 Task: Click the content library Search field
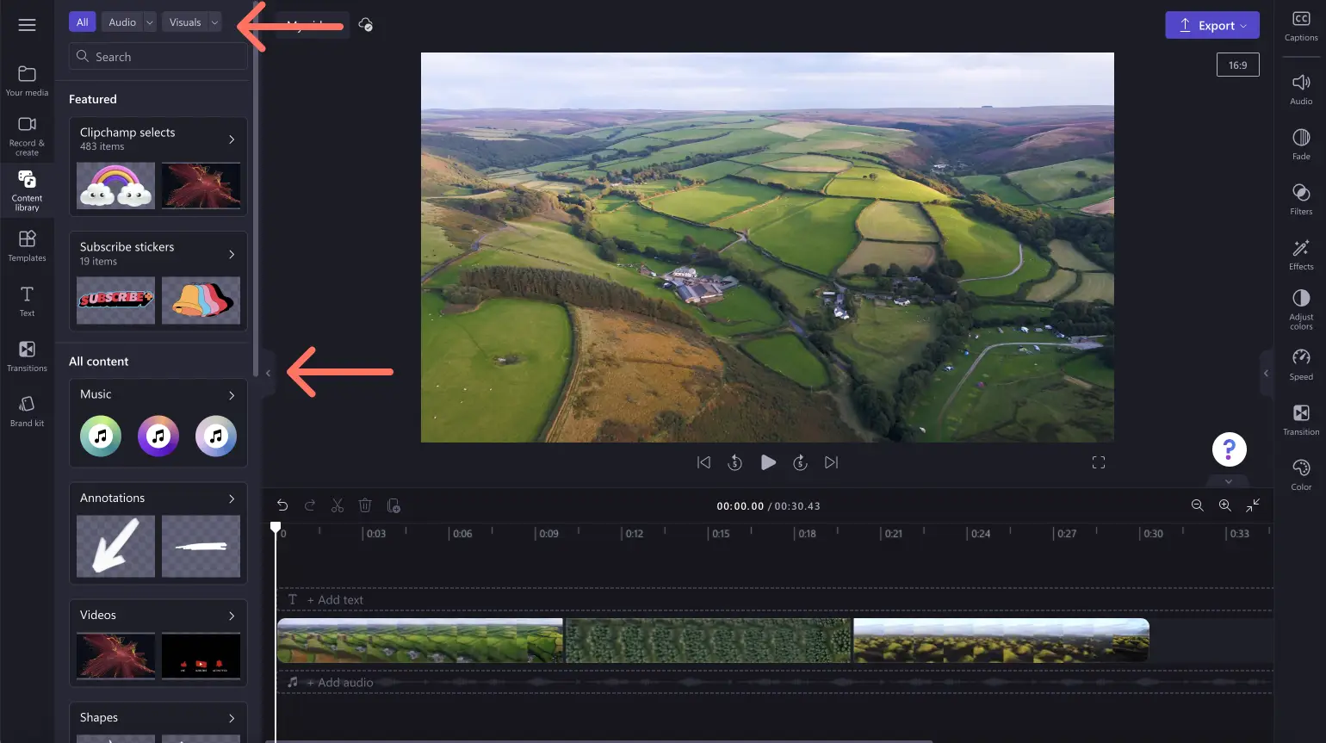coord(158,56)
